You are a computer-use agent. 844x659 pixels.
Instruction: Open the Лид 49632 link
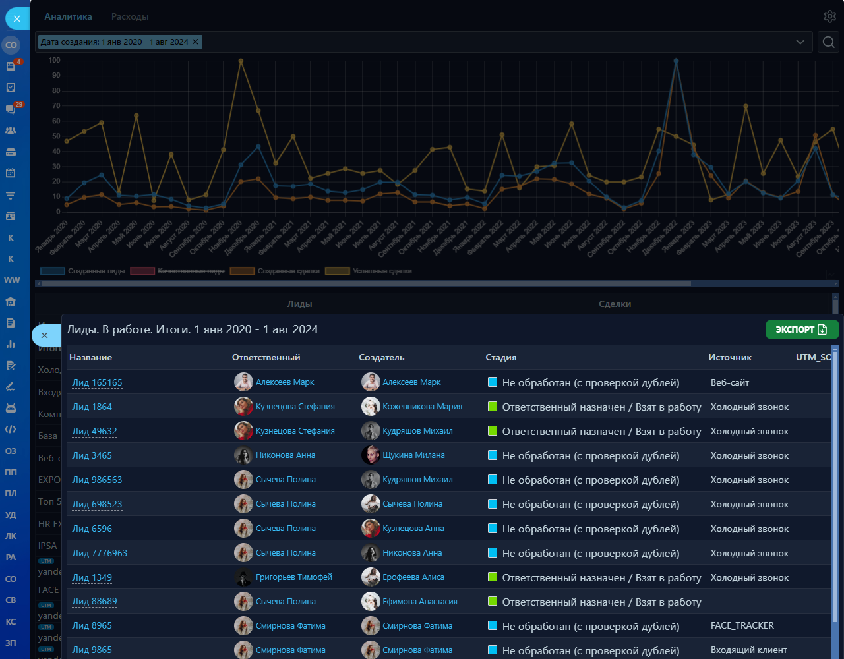(94, 431)
